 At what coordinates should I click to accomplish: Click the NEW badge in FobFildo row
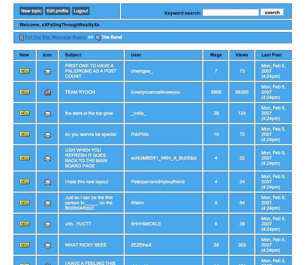coord(24,134)
